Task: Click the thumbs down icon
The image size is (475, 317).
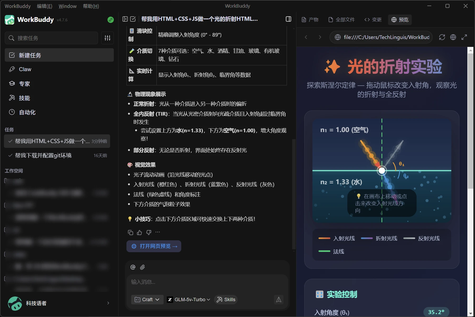Action: click(149, 232)
